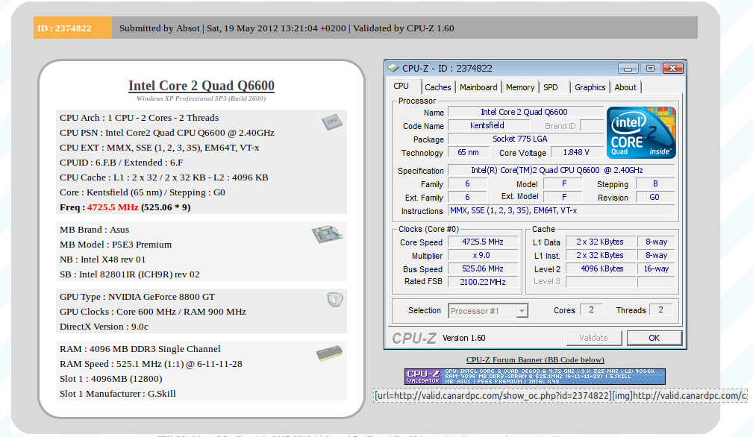This screenshot has width=753, height=437.
Task: Click the Stepping value B
Action: (x=654, y=183)
